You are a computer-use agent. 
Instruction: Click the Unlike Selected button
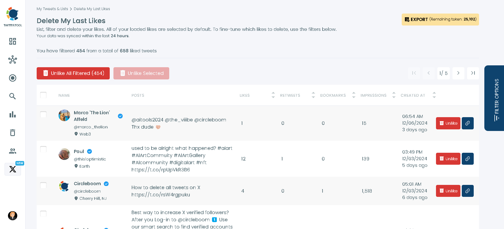141,73
